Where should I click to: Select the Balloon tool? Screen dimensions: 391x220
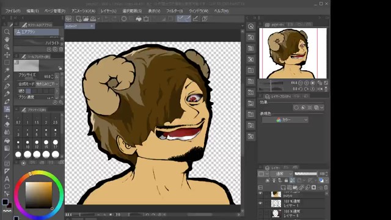(x=7, y=186)
